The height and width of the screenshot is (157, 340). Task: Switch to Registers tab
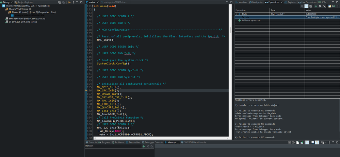click(290, 2)
